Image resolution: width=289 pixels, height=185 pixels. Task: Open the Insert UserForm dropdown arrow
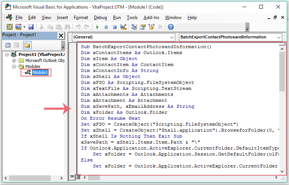(x=24, y=27)
